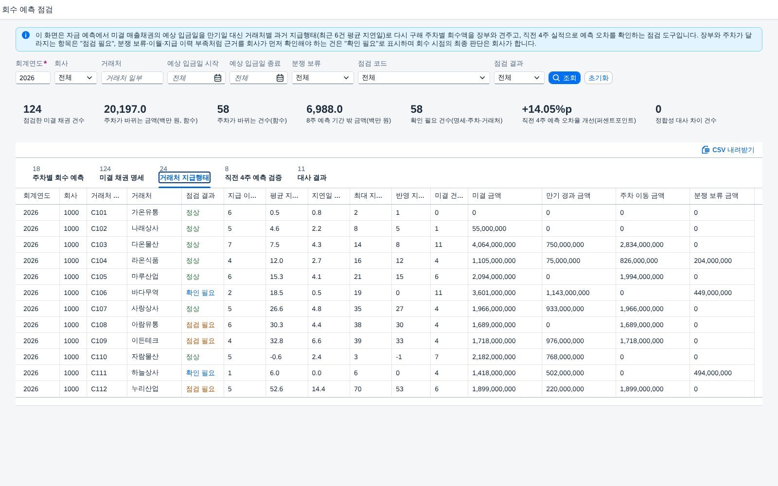Click the 주차 이동 금액 column header

653,196
